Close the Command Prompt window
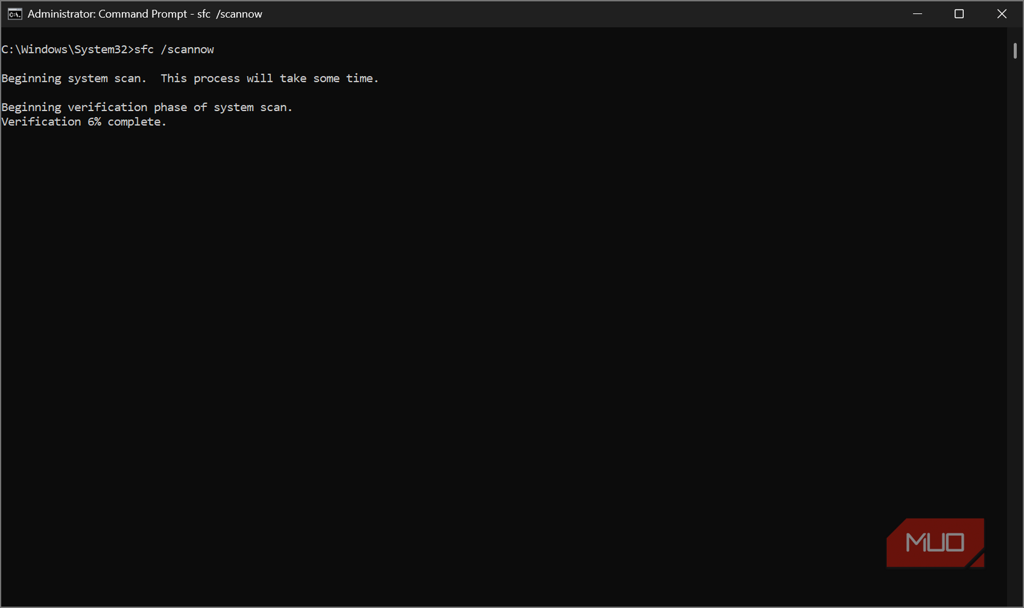 click(x=1002, y=14)
